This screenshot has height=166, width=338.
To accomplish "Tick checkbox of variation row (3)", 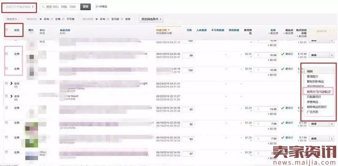I will [x=6, y=83].
